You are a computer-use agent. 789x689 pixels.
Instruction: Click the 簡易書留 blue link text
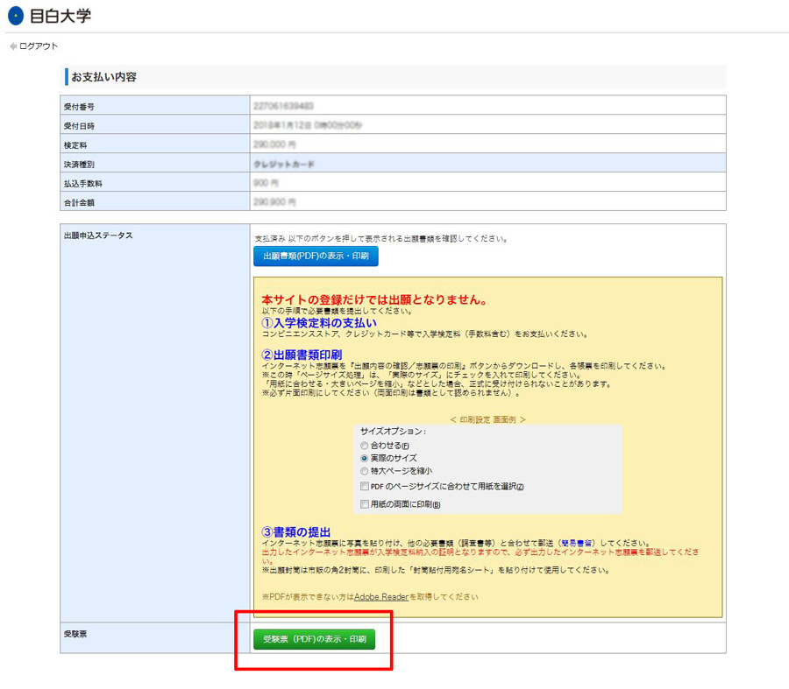[x=577, y=544]
